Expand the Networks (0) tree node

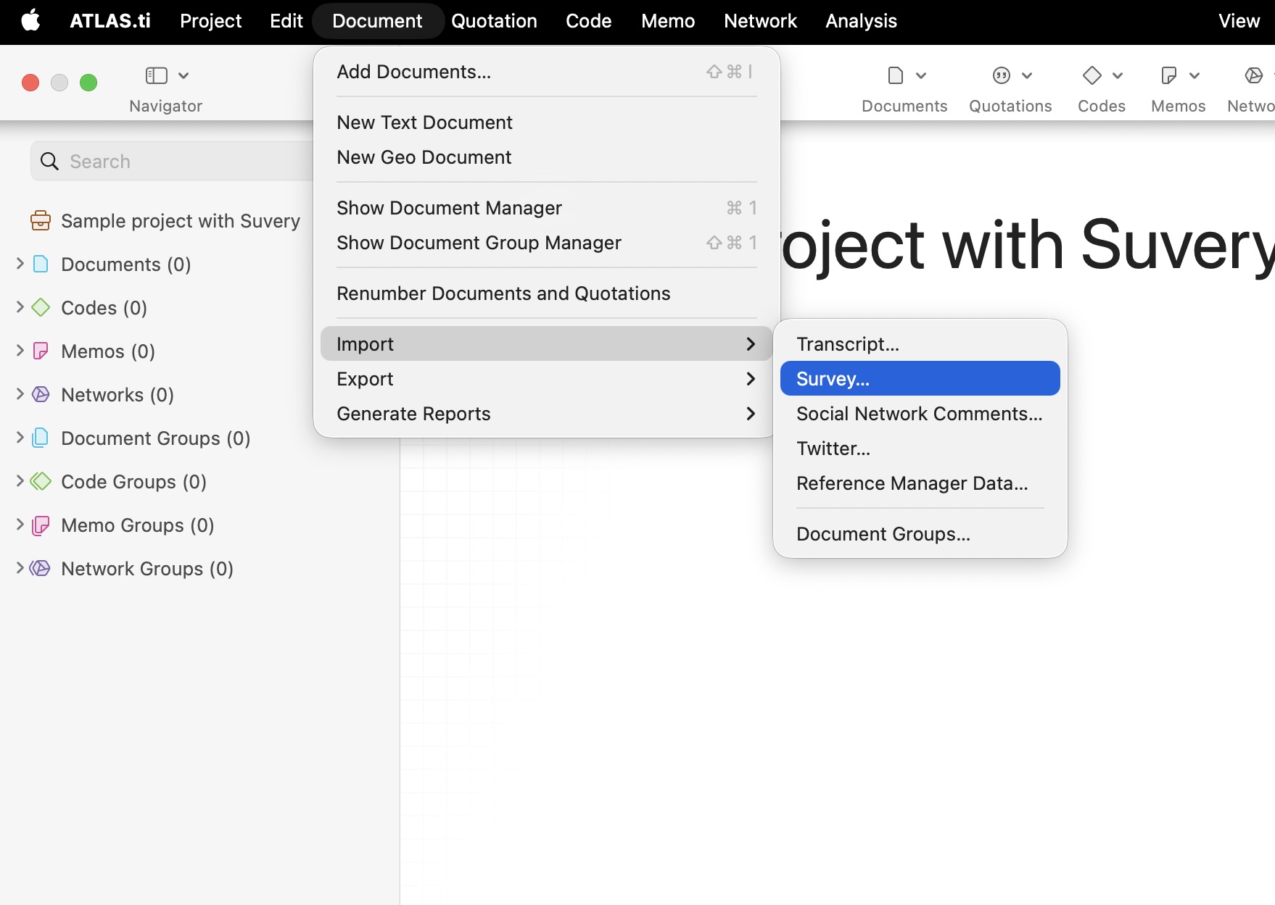(20, 394)
